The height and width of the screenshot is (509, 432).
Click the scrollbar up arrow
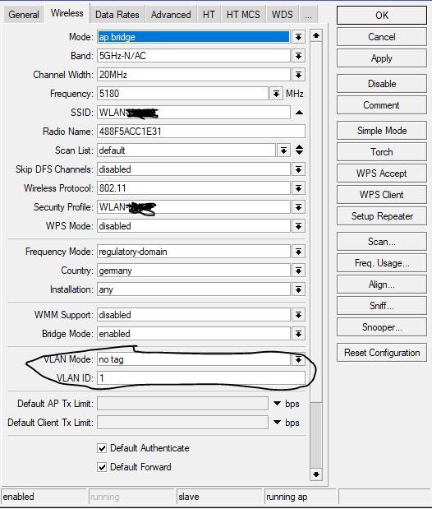click(x=316, y=35)
